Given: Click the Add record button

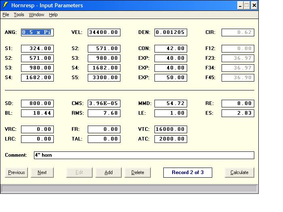Looking at the screenshot, I should click(x=108, y=172).
